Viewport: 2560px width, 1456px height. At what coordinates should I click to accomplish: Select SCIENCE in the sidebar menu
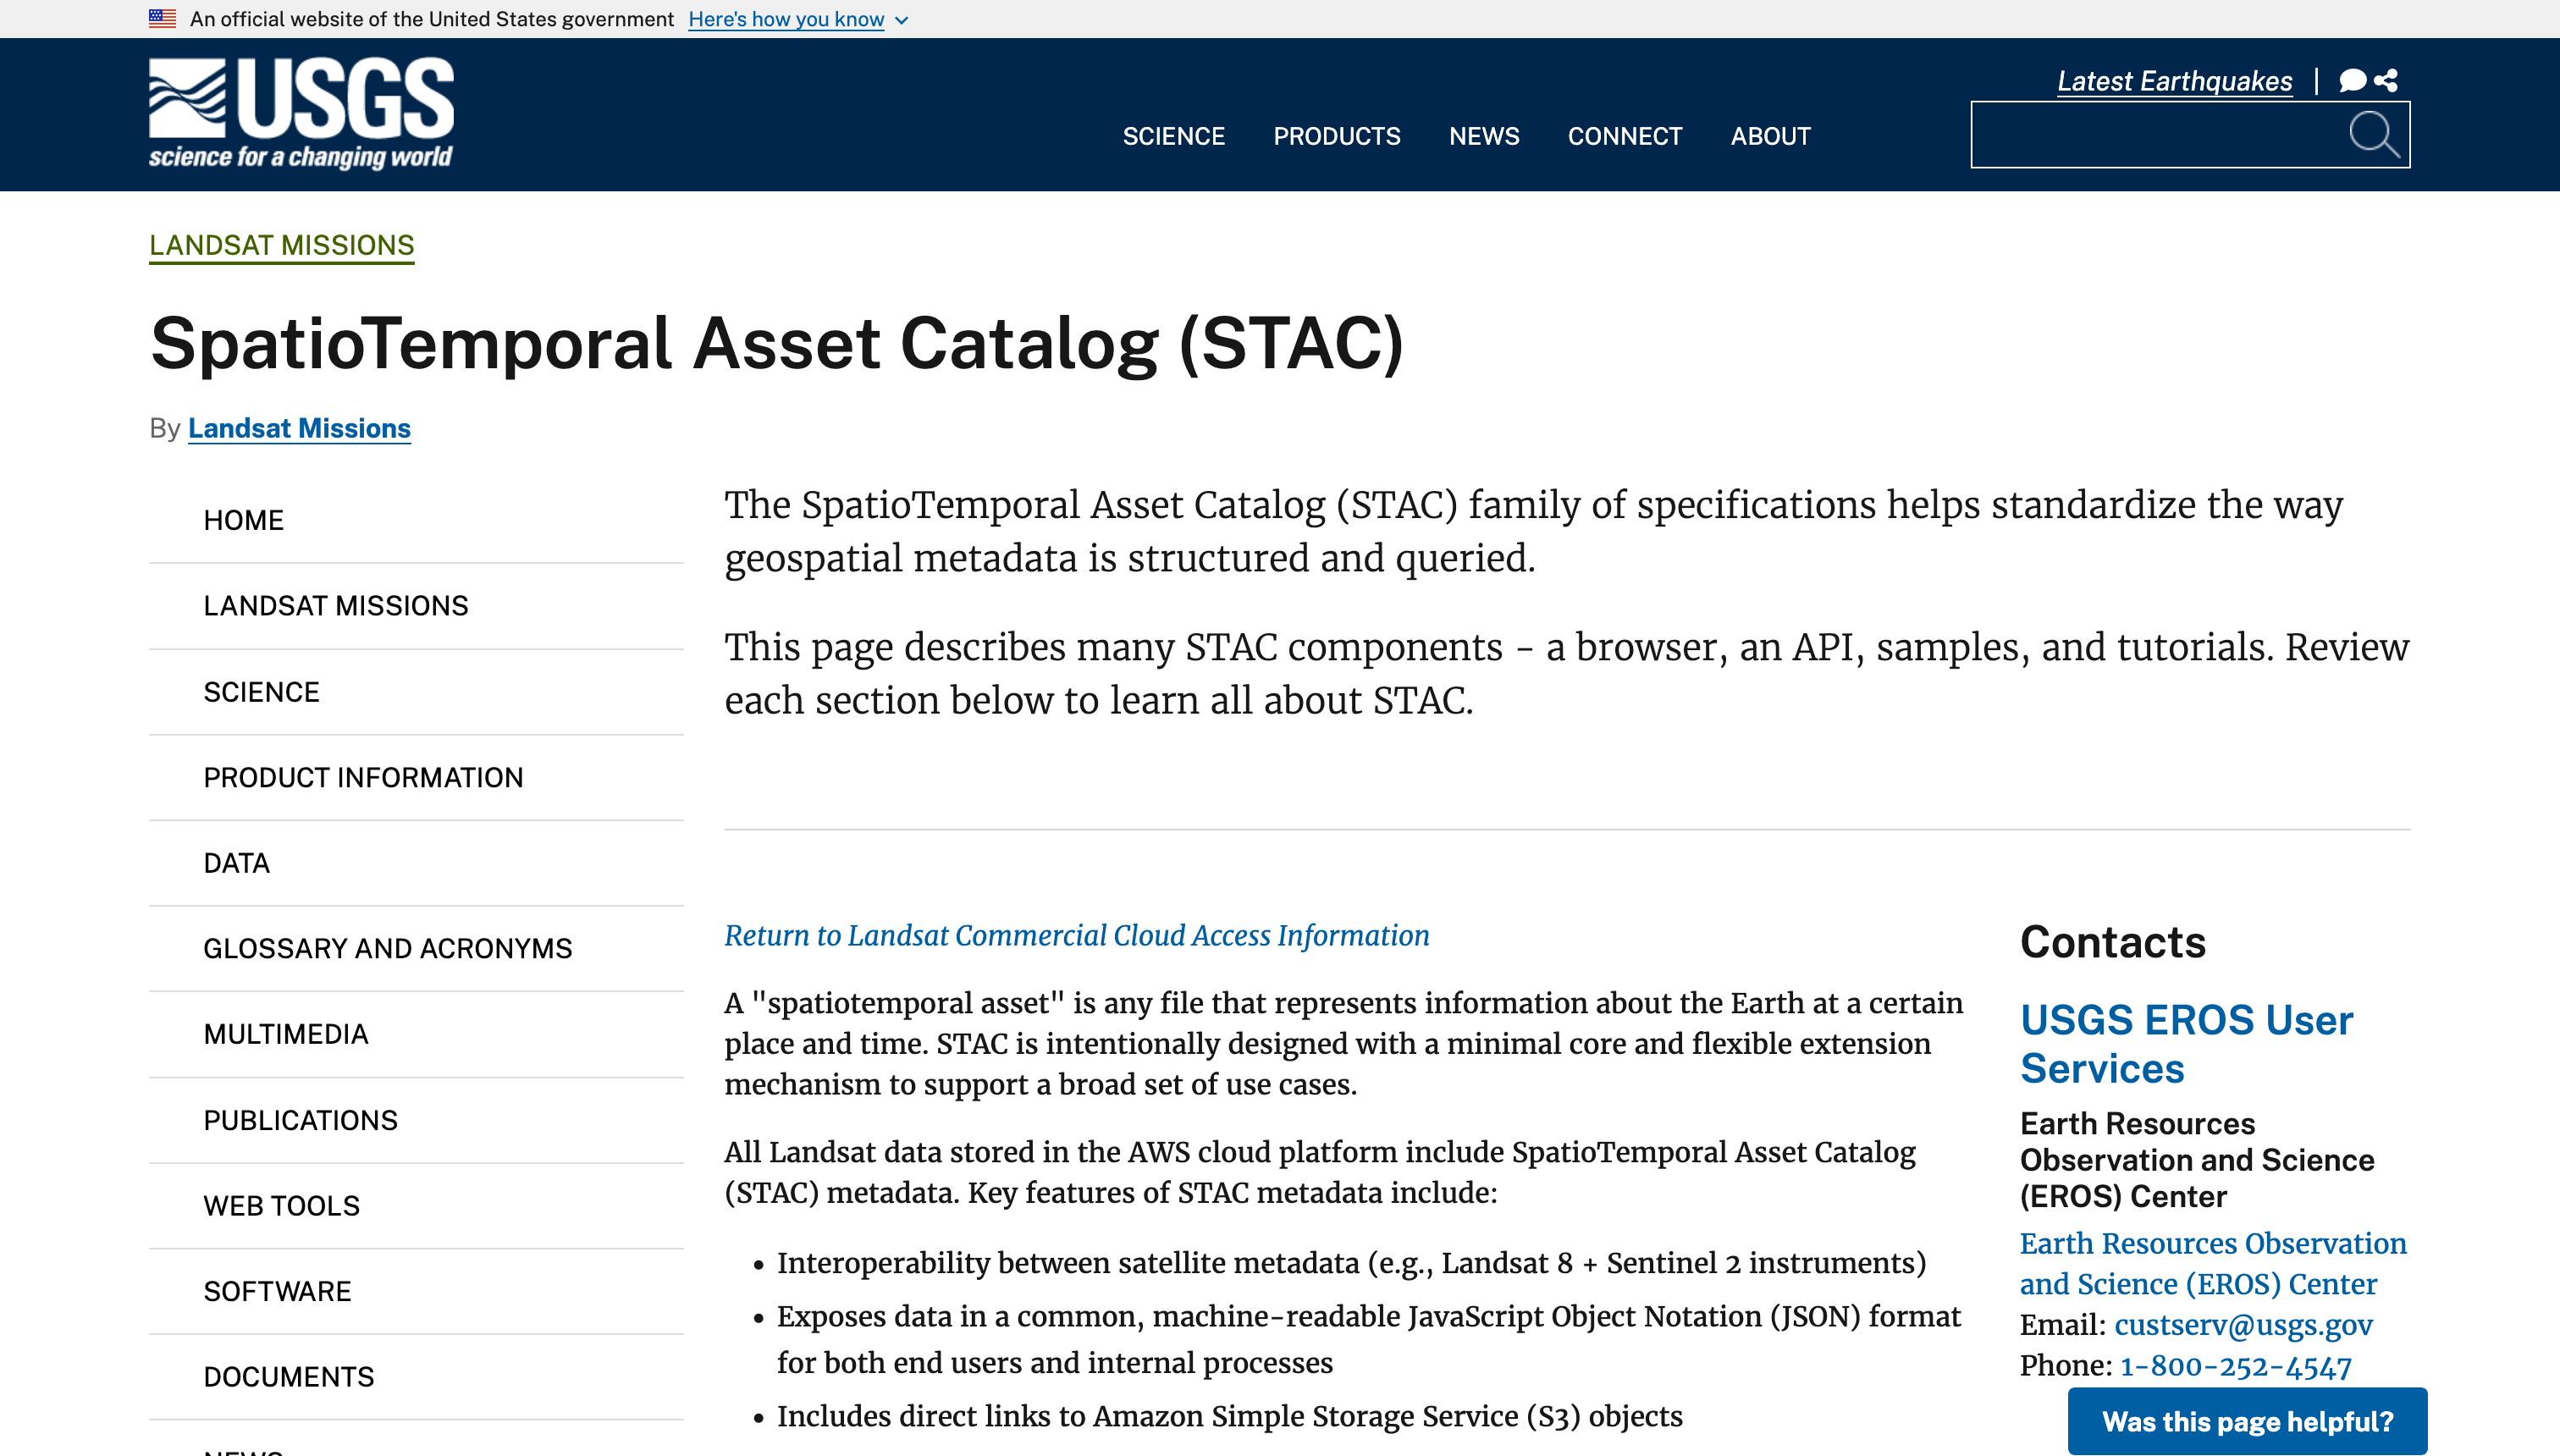coord(416,692)
